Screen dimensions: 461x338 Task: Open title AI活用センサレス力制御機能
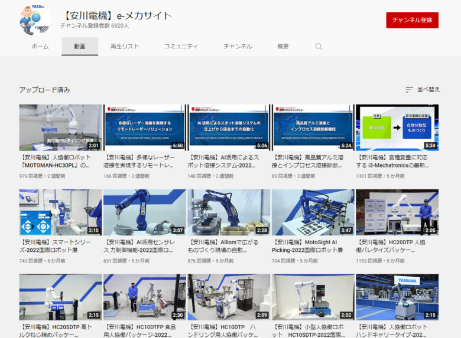pos(139,246)
